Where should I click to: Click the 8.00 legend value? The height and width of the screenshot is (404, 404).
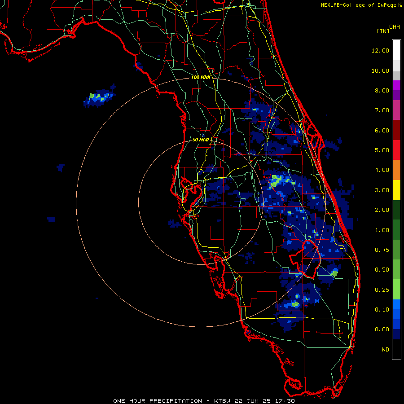pyautogui.click(x=382, y=90)
